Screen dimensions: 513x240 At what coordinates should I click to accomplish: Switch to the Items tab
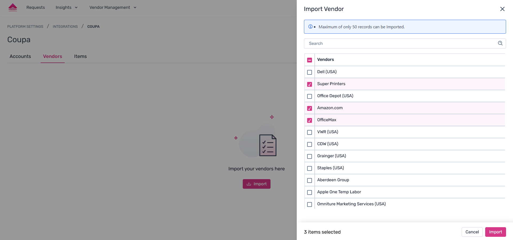tap(80, 56)
